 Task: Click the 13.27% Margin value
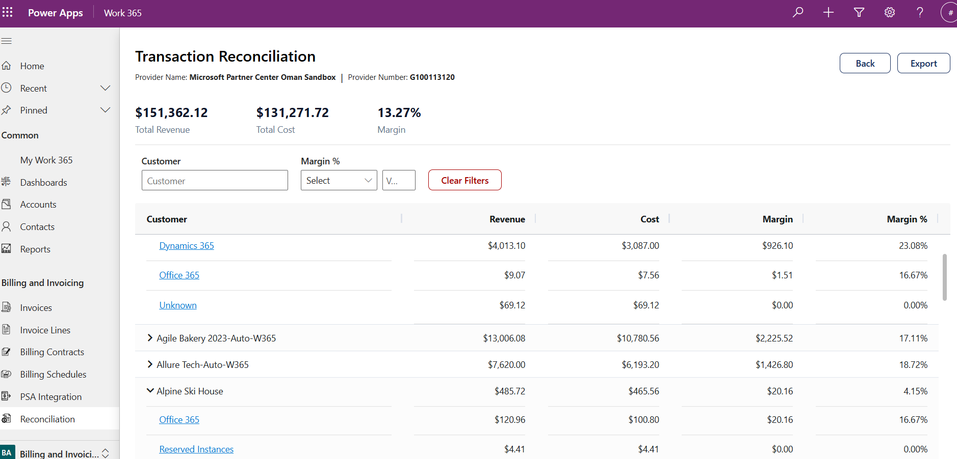(x=399, y=112)
